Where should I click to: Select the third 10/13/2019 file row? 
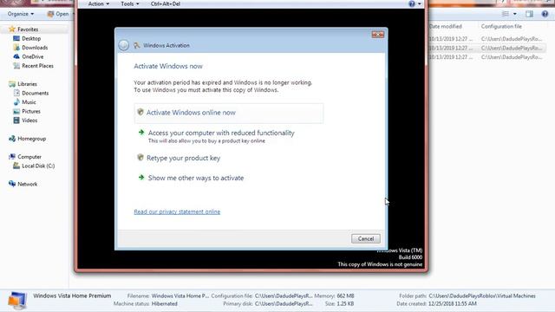pos(487,57)
